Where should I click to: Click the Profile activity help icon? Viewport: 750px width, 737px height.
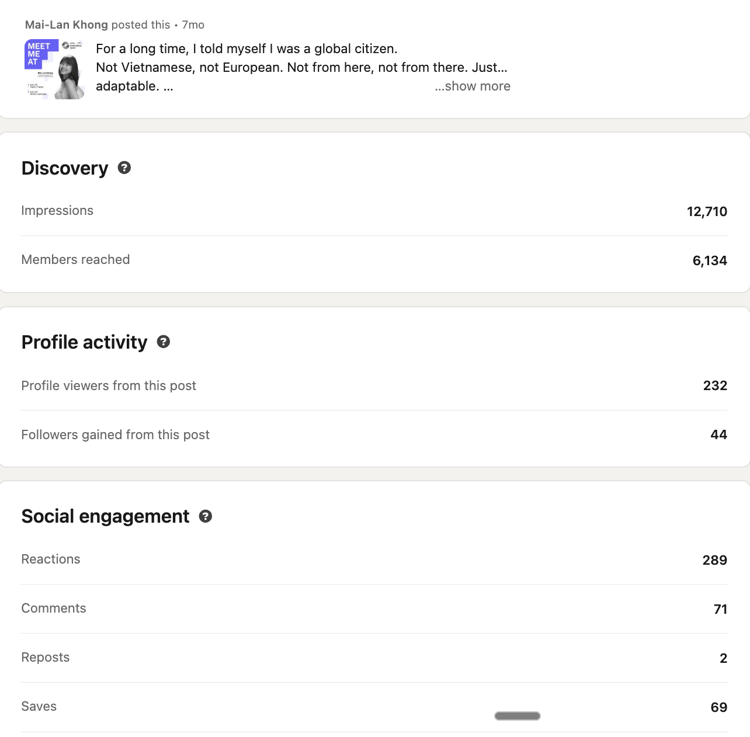click(x=164, y=342)
